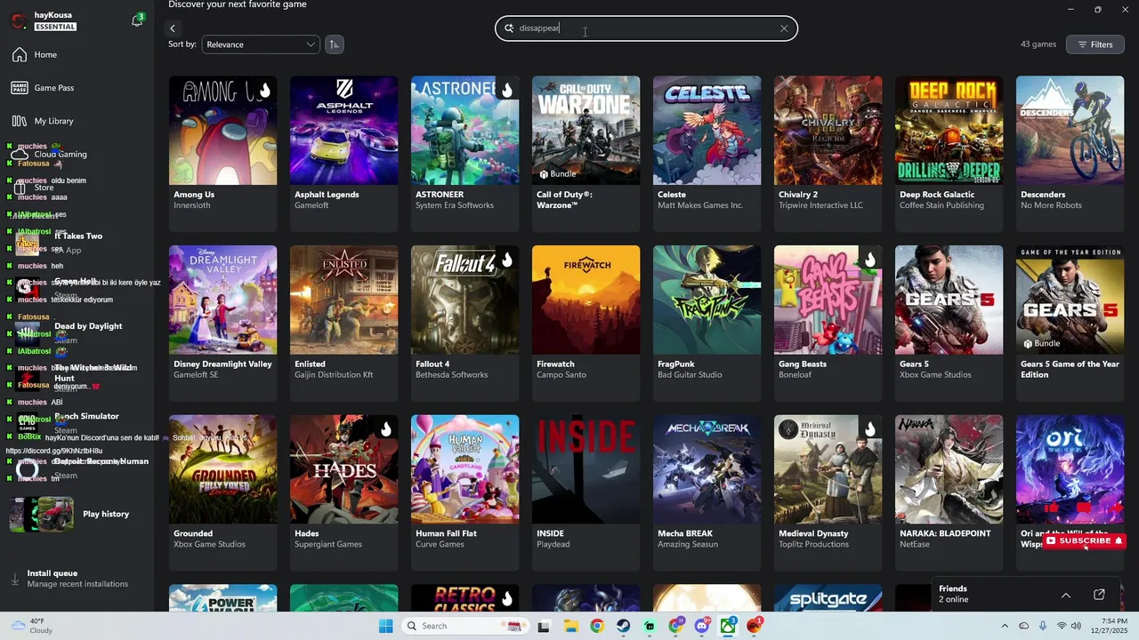Image resolution: width=1139 pixels, height=640 pixels.
Task: Open File Explorer from taskbar
Action: click(570, 626)
